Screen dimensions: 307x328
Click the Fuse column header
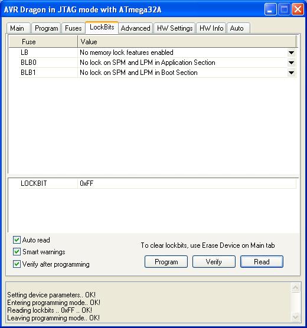(43, 42)
